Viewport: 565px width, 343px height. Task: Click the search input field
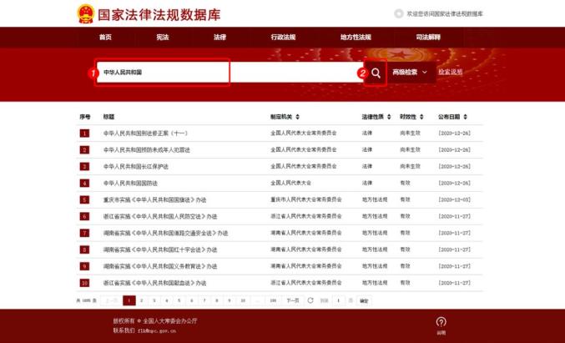[163, 73]
